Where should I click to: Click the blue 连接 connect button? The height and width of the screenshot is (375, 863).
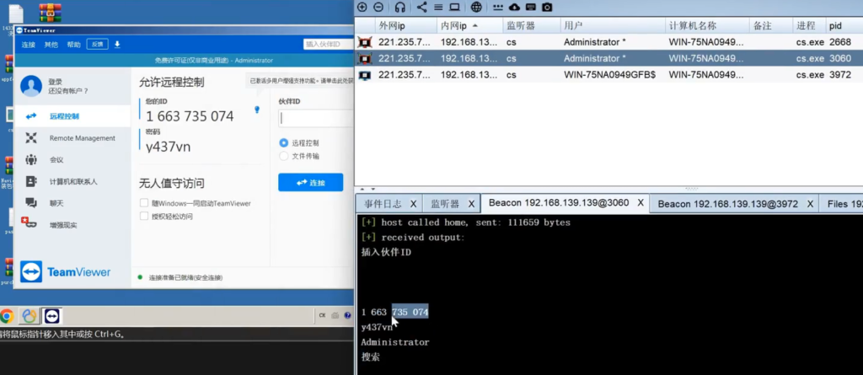pyautogui.click(x=310, y=182)
